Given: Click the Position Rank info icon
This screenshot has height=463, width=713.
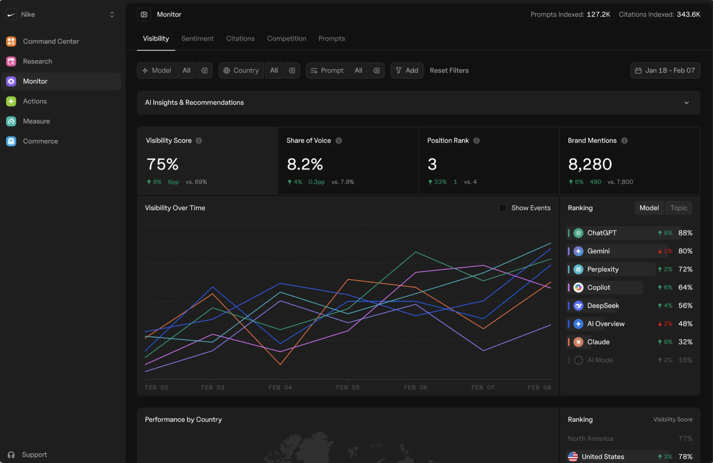Looking at the screenshot, I should (x=477, y=141).
